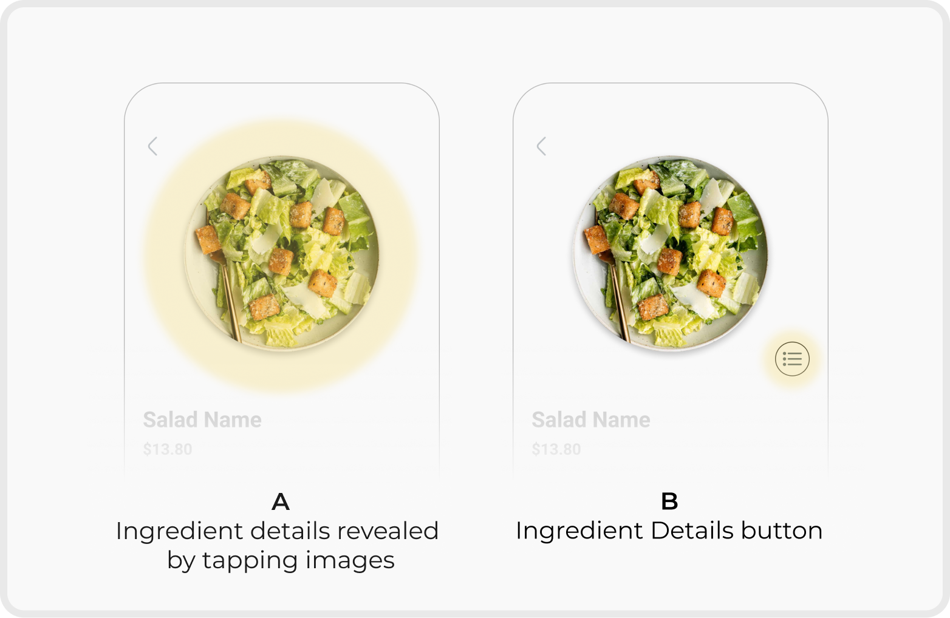Click the bottom-most crouton in salad B
Screen dimensions: 950x618
pos(653,307)
